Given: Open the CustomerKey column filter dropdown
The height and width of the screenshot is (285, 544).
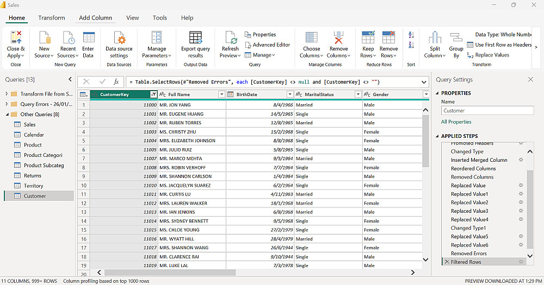Looking at the screenshot, I should coord(153,94).
